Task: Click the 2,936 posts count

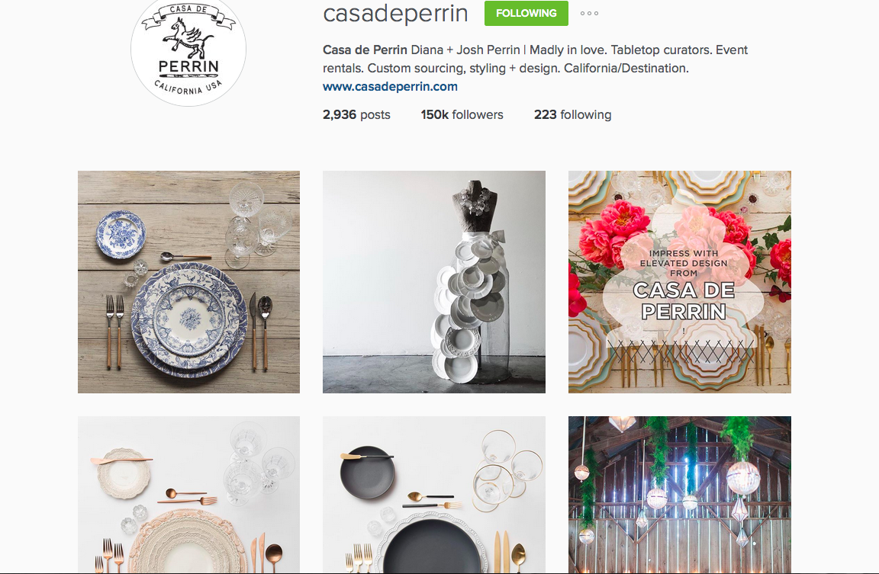Action: click(356, 114)
